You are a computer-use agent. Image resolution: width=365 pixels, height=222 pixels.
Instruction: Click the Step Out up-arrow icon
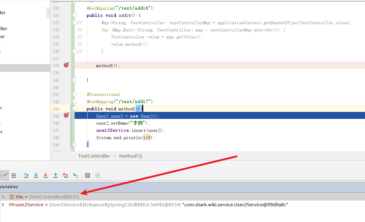56,175
